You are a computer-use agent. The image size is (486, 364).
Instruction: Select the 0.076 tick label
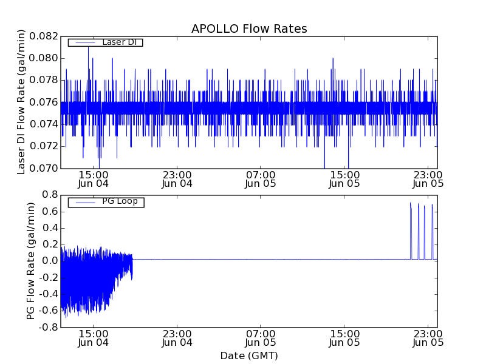point(44,102)
